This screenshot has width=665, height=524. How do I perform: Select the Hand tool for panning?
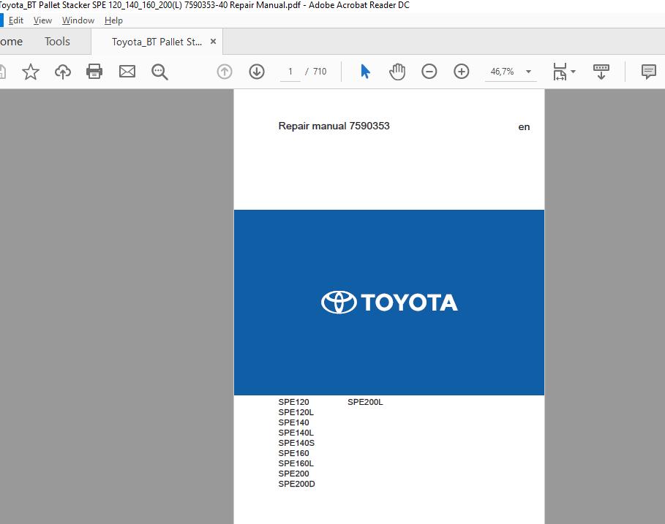[397, 72]
